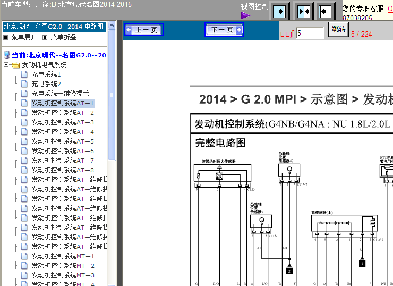
Task: Click the page icon beside 充电系统1
Action: click(24, 74)
